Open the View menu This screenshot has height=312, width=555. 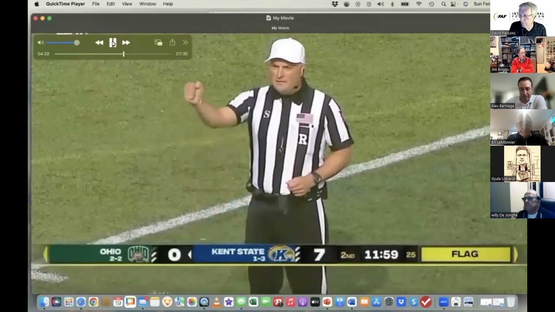coord(127,4)
